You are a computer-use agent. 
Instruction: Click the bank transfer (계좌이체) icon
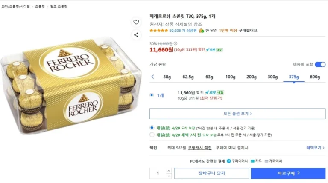click(266, 161)
